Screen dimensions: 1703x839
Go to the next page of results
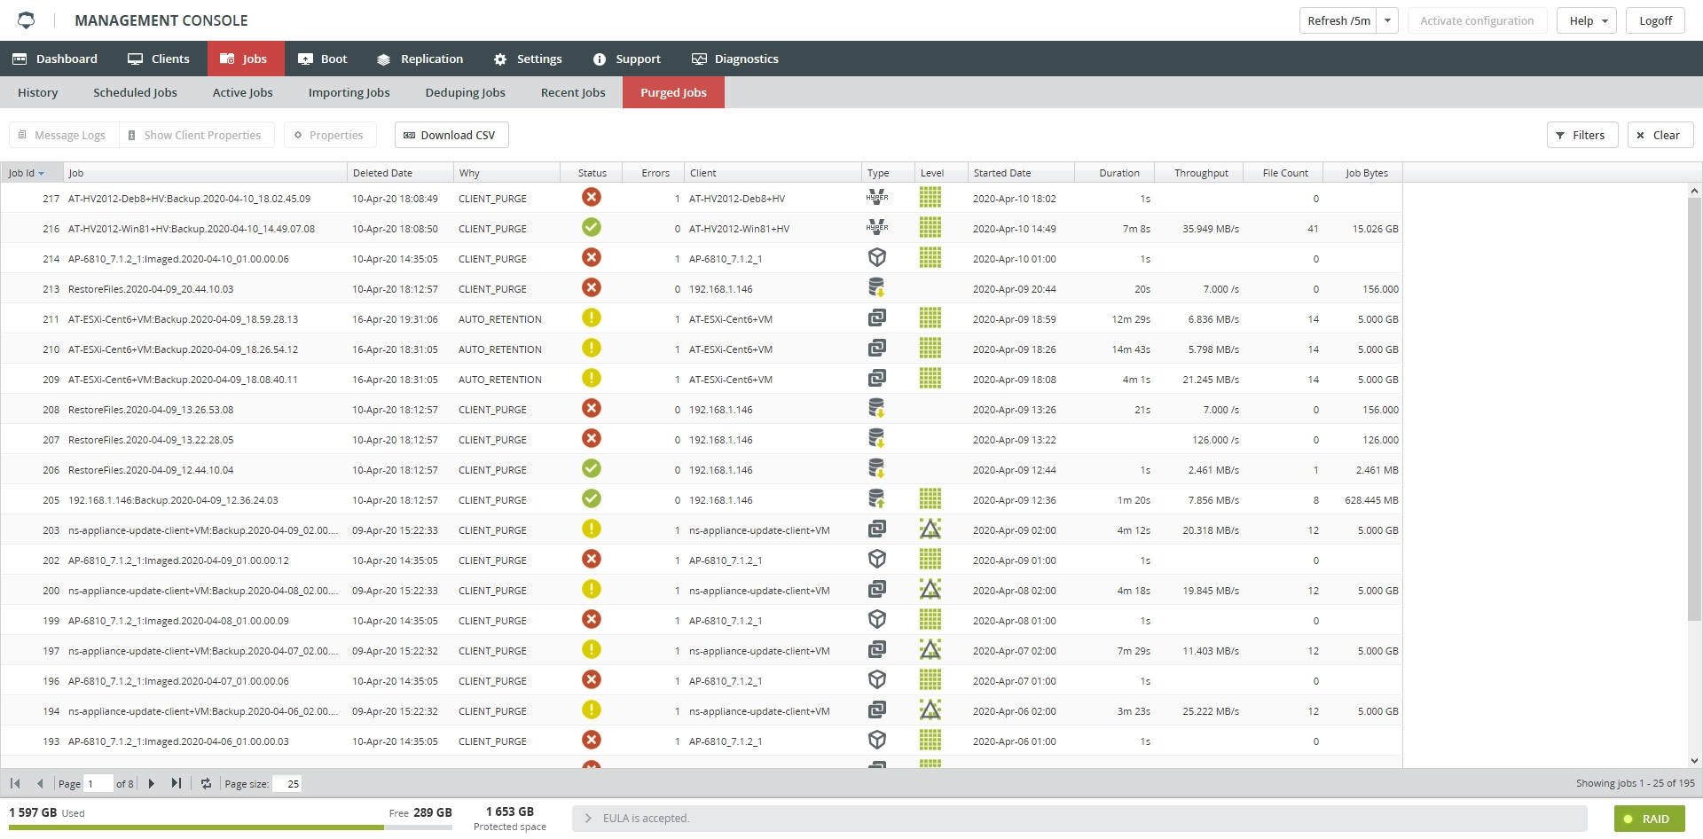(152, 783)
